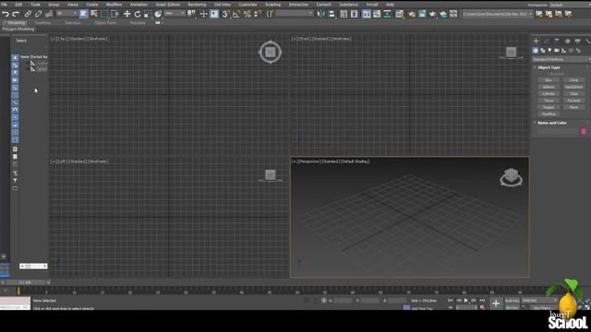Switch to the Object Paint ribbon tab
The width and height of the screenshot is (591, 332).
point(105,23)
